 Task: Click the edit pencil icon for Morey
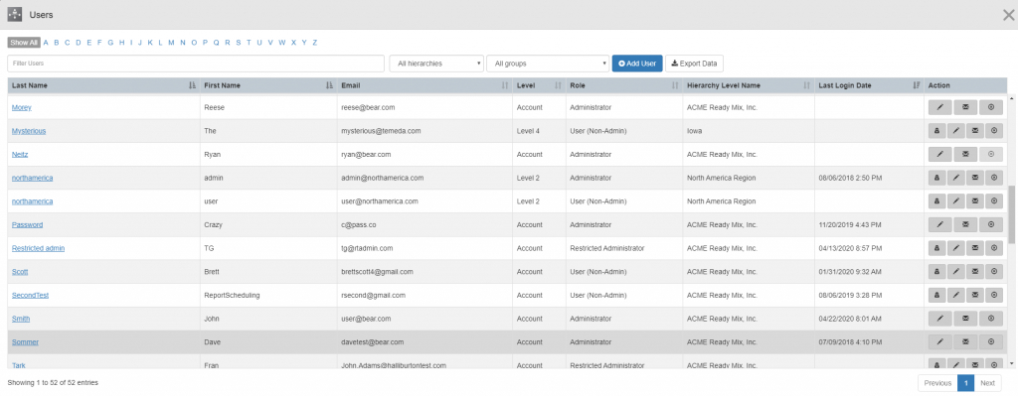[x=940, y=107]
